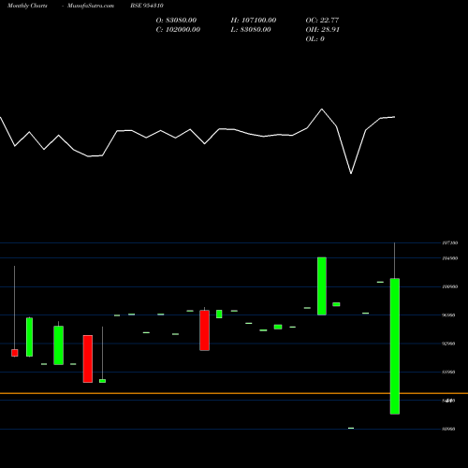Screen dimensions: 468x468
Task: Select the 'BSE 954310' symbol text
Action: pyautogui.click(x=147, y=6)
